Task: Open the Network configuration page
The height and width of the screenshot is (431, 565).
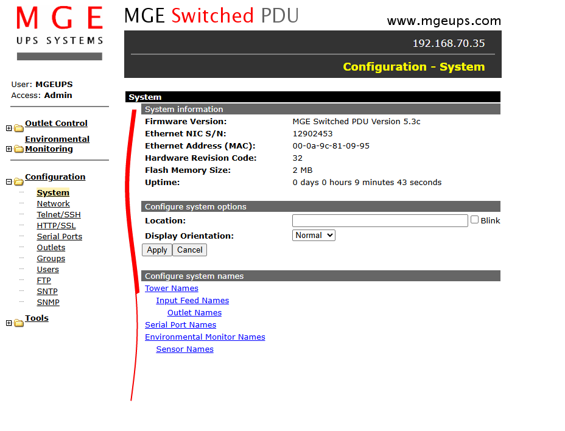Action: click(x=53, y=204)
